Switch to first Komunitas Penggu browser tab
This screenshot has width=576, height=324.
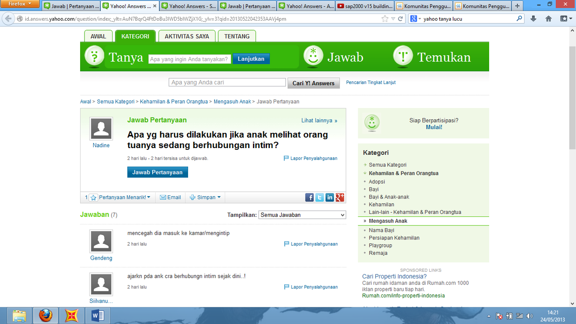(423, 6)
